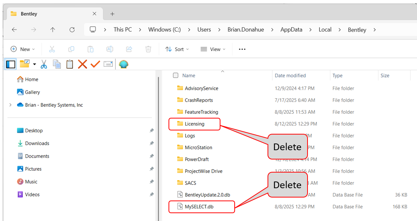Screen dimensions: 417x221
Task: Open the Sort dropdown menu
Action: coord(177,49)
